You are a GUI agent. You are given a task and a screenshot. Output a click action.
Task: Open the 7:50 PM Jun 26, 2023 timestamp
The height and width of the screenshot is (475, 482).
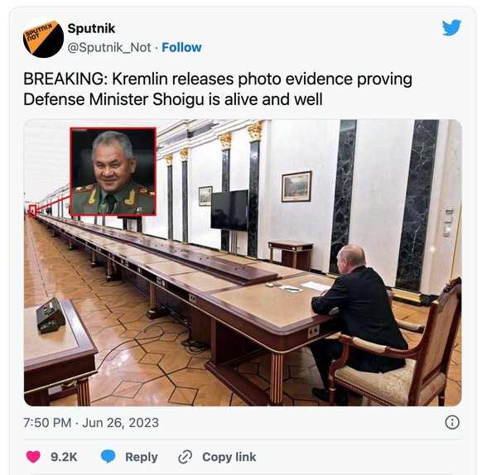[91, 423]
